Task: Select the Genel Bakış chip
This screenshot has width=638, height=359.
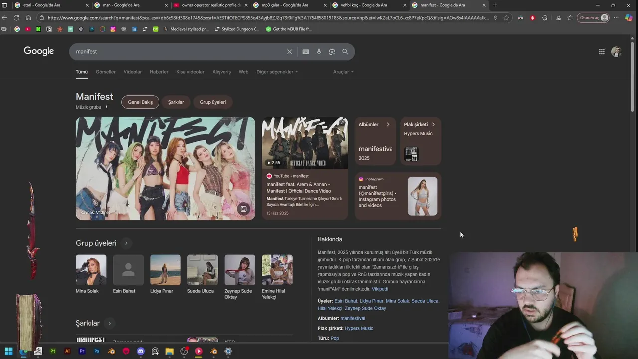Action: 140,102
